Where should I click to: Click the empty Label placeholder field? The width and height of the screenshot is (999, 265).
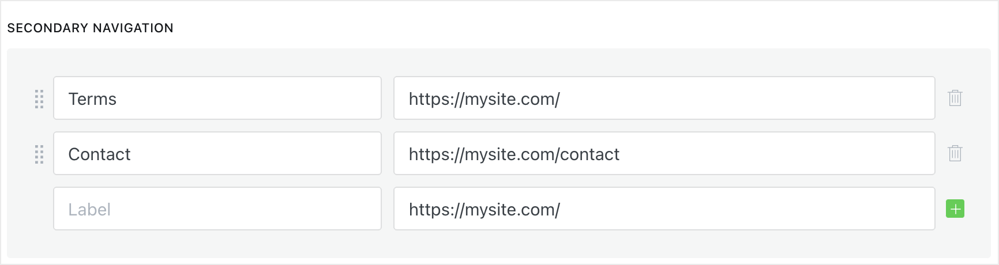[217, 209]
